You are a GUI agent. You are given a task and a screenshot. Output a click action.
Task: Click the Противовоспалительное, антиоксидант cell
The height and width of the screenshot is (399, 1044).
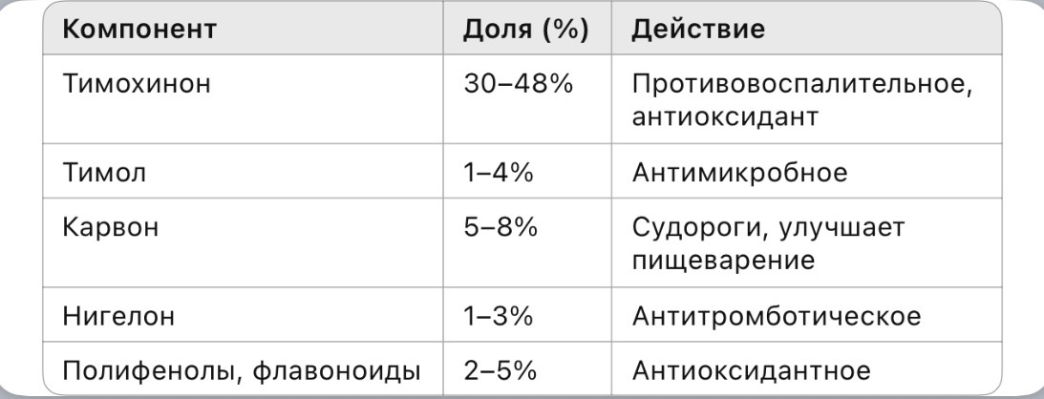[x=806, y=99]
